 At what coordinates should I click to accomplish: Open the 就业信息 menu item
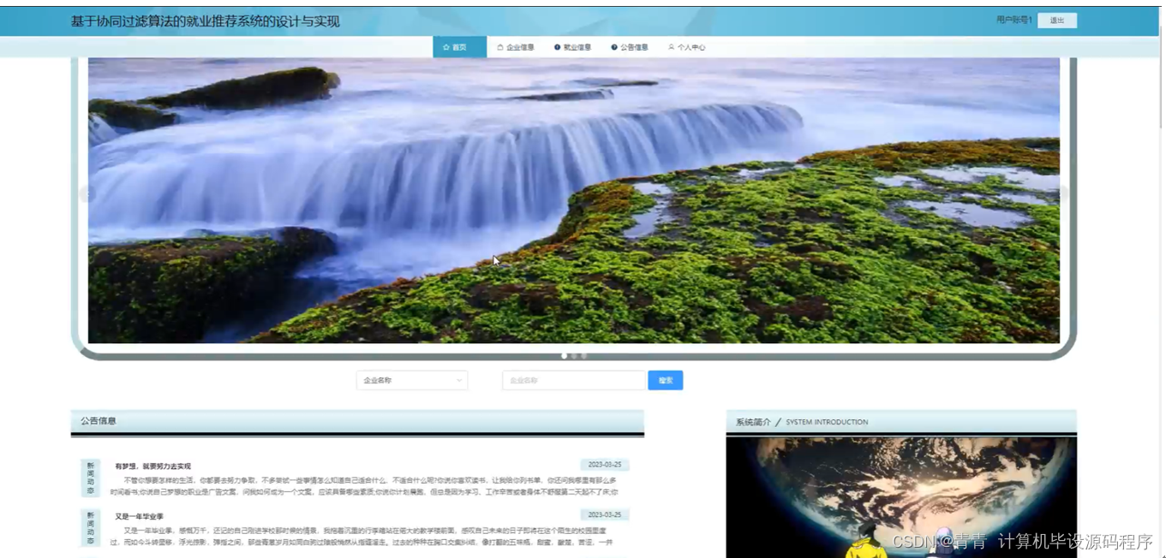tap(572, 47)
